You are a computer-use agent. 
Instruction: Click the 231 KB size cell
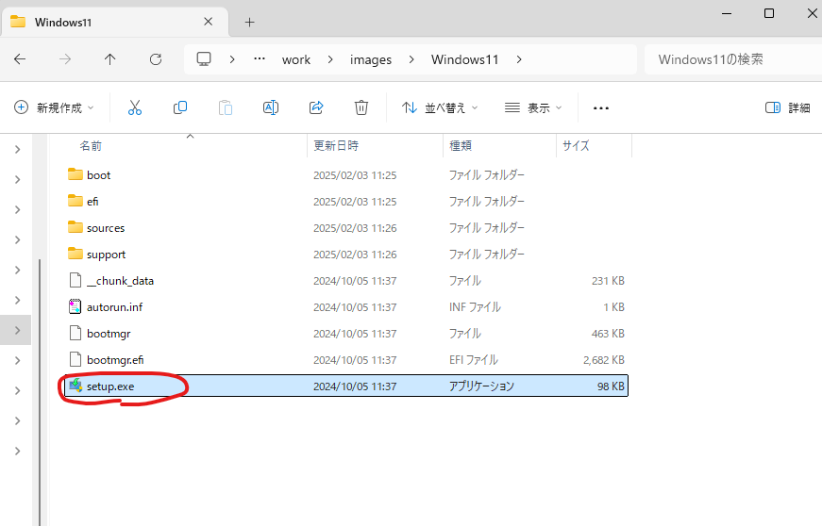point(608,281)
